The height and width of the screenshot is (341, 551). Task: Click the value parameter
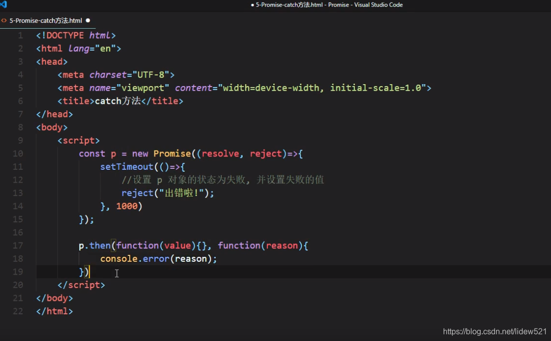177,245
